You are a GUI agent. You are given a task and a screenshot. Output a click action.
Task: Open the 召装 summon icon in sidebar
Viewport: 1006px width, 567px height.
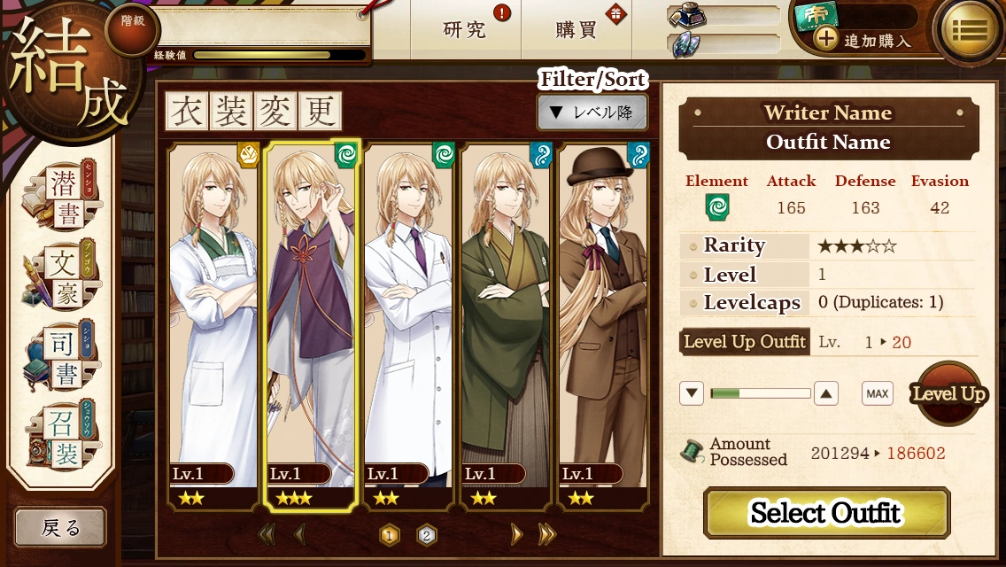(x=60, y=435)
